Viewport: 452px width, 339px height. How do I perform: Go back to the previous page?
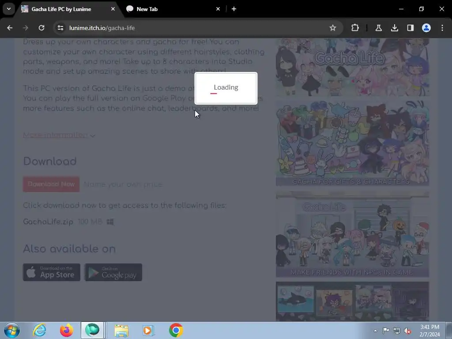tap(10, 28)
